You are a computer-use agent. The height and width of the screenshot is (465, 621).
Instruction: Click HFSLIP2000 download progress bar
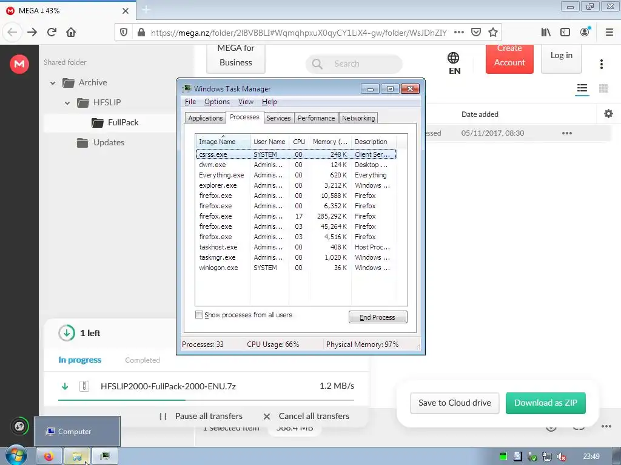[x=206, y=400]
